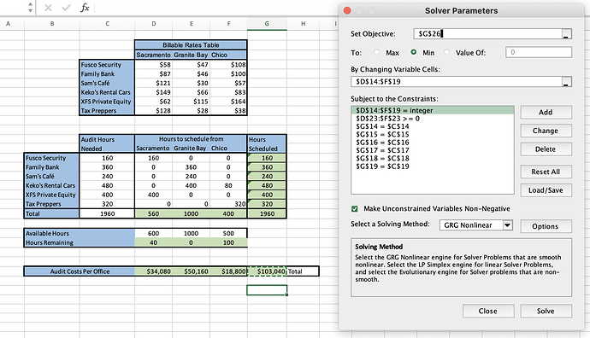The image size is (590, 338).
Task: Select column G header
Action: coord(267,24)
